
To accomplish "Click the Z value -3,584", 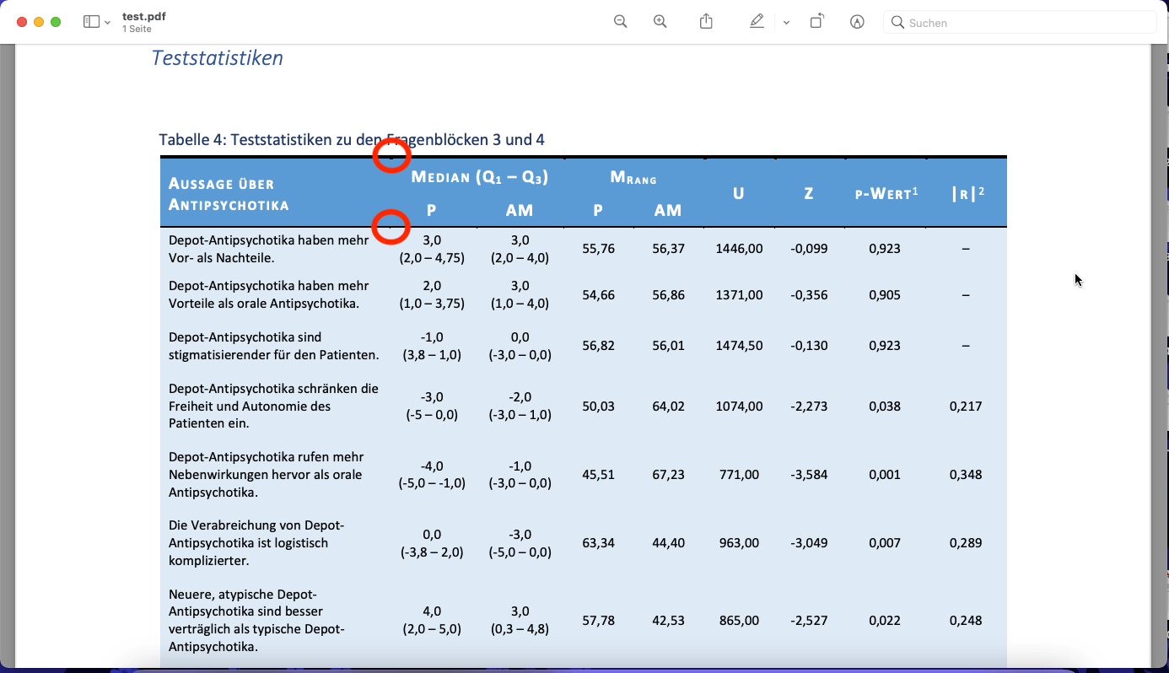I will tap(809, 475).
